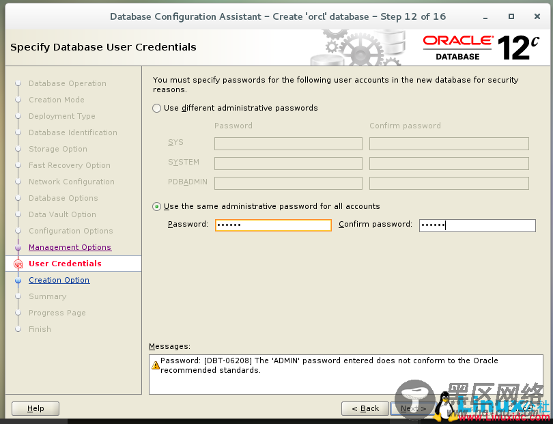Click the Storage Option step

pos(58,149)
